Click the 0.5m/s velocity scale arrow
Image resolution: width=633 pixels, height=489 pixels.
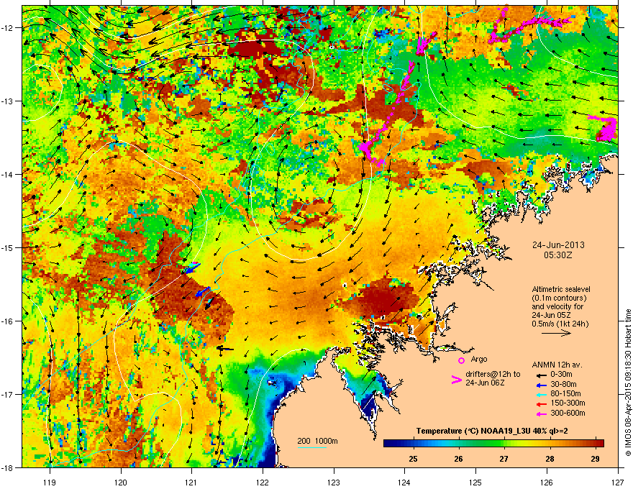point(556,333)
